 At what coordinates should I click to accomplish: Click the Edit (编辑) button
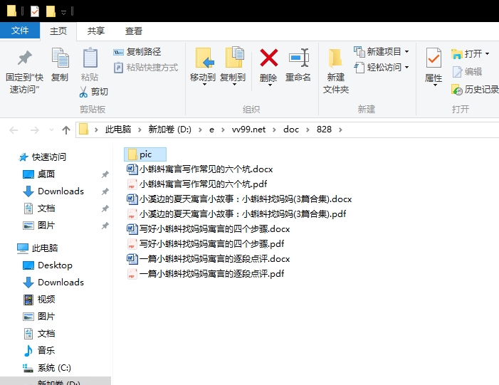point(467,72)
